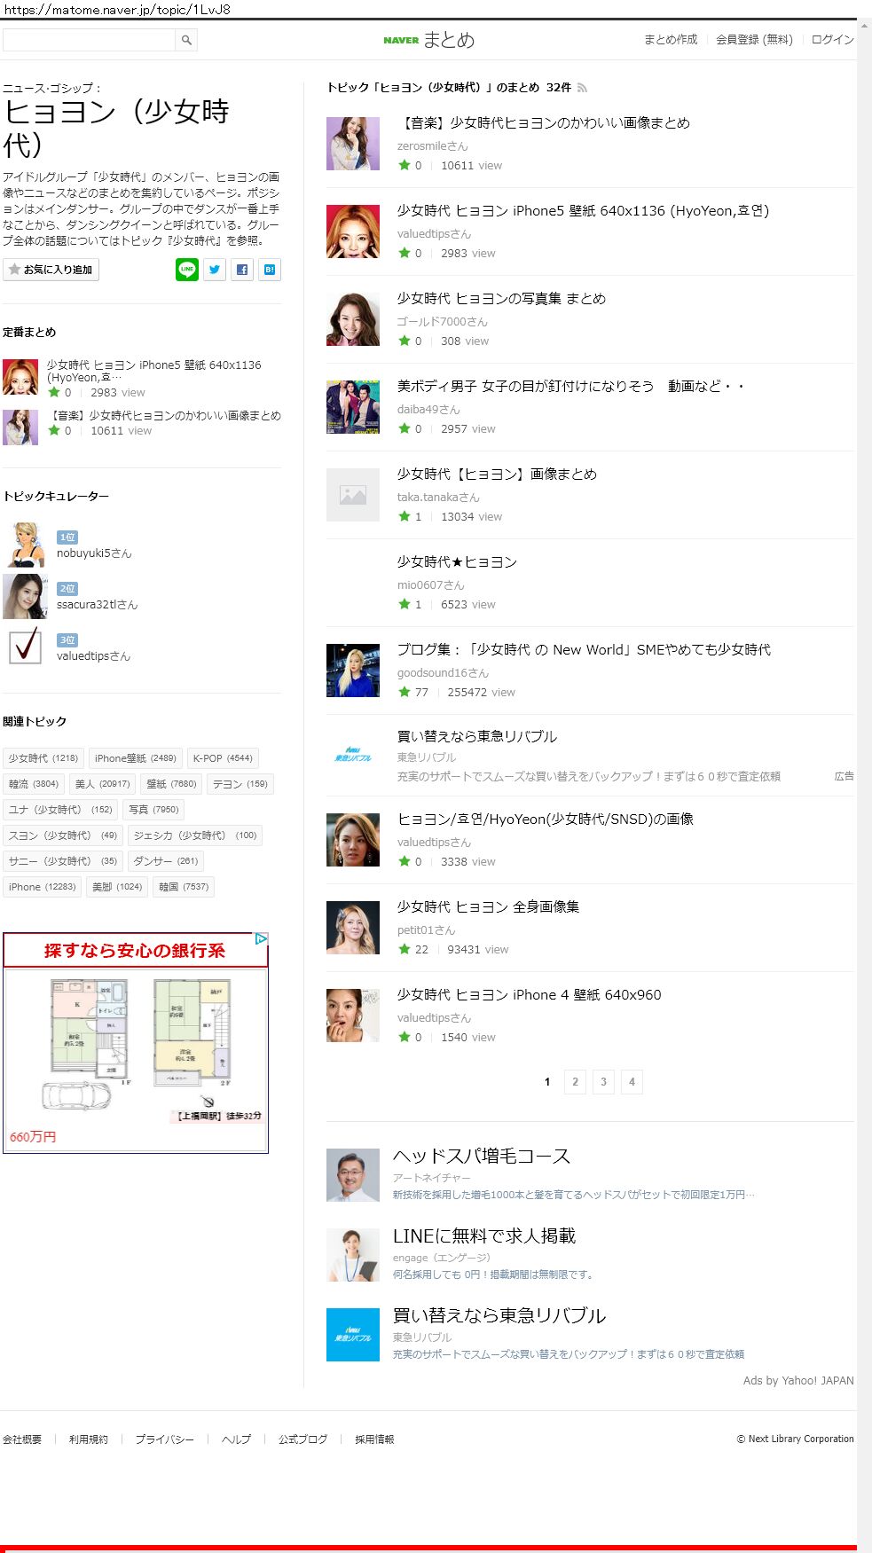Open 少女時代 ヒョヨン 全身画像集 article
This screenshot has height=1553, width=872.
pos(488,906)
